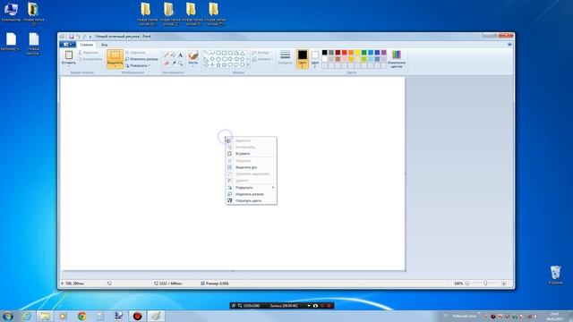
Task: Click Resize (Изменить размер) in the ribbon
Action: click(141, 59)
